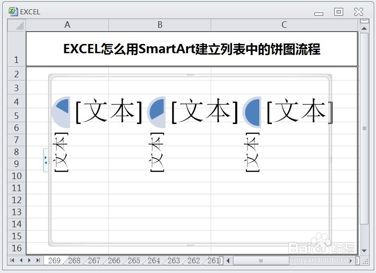Switch to sheet tab 268
376x273 pixels.
coord(74,261)
